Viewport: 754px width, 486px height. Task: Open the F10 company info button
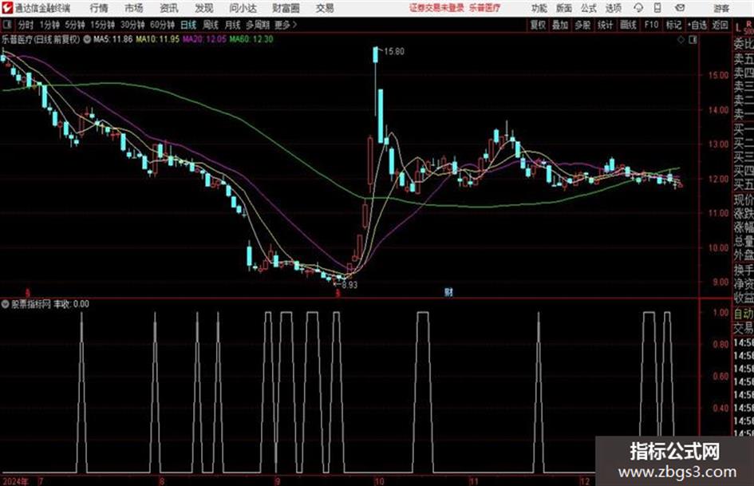pos(652,25)
